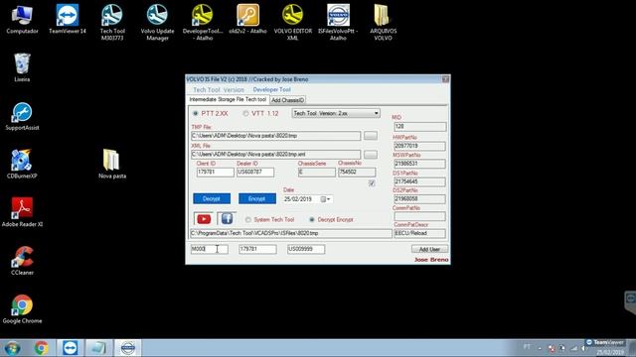Image resolution: width=636 pixels, height=357 pixels.
Task: Open the Tech Tool Version menu
Action: click(x=219, y=89)
